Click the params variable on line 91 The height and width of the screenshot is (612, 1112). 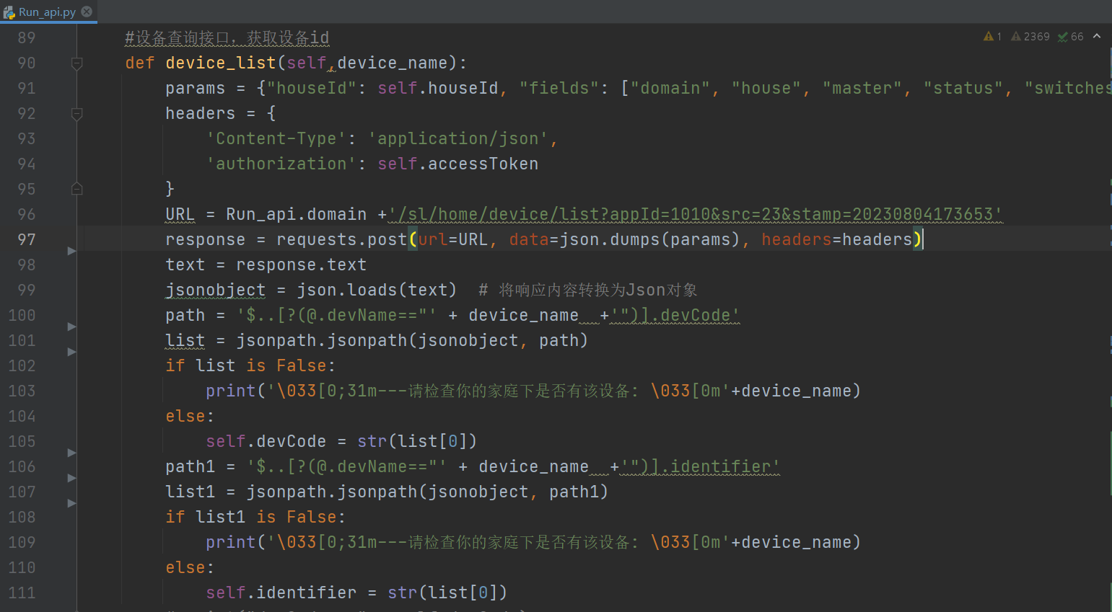pos(195,88)
